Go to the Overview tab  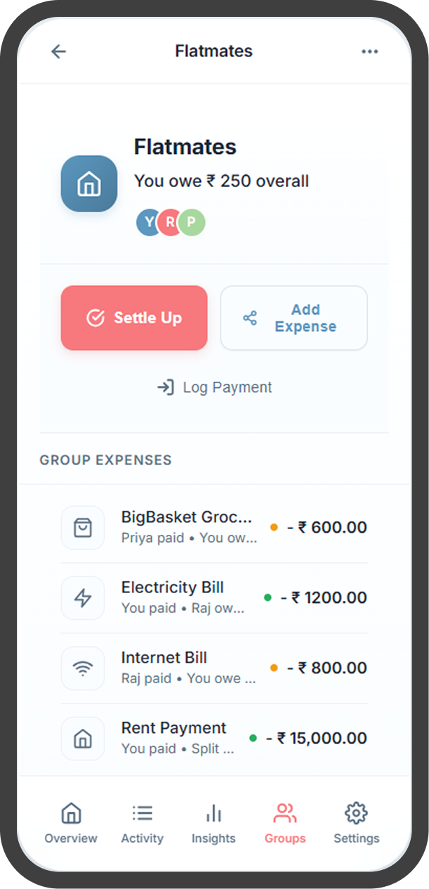(71, 824)
